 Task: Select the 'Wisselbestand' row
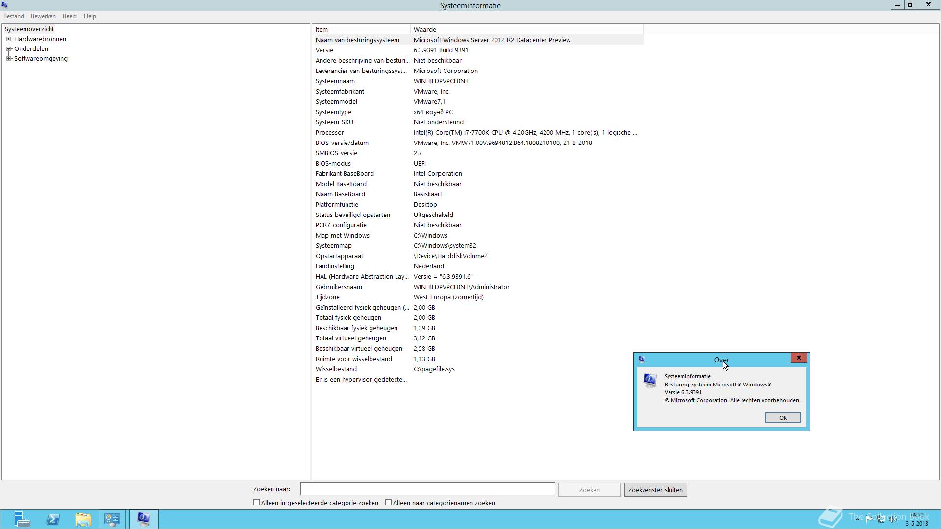(478, 369)
